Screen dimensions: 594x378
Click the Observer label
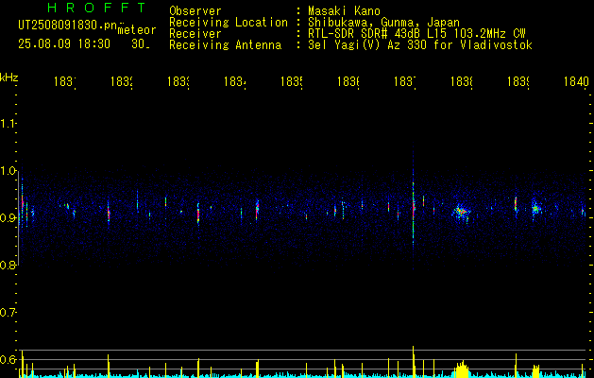(x=195, y=10)
